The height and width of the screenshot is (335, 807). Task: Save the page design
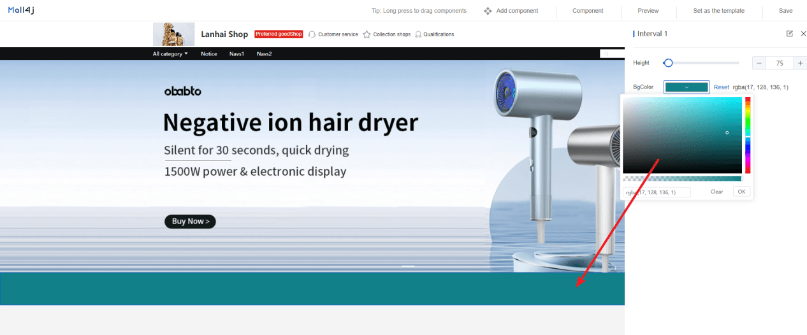[x=786, y=11]
